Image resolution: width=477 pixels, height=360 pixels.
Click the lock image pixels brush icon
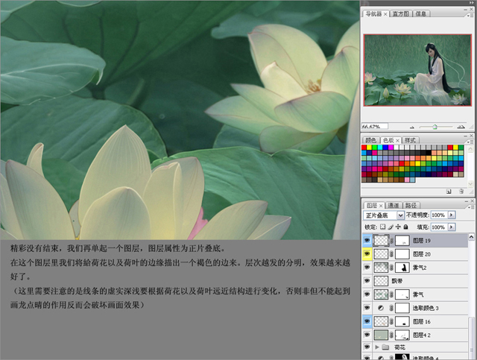pos(391,227)
